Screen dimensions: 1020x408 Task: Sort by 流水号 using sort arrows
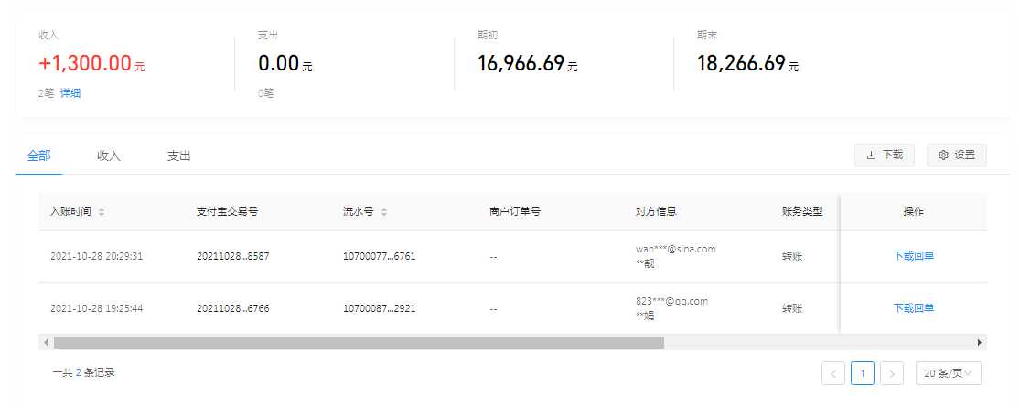click(x=384, y=212)
